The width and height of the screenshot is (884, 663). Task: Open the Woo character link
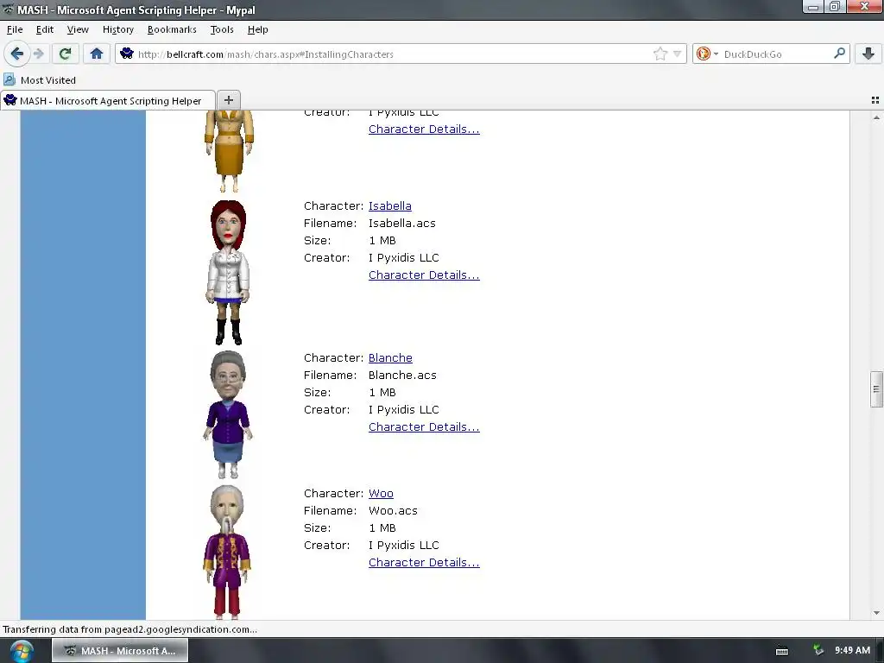point(381,493)
